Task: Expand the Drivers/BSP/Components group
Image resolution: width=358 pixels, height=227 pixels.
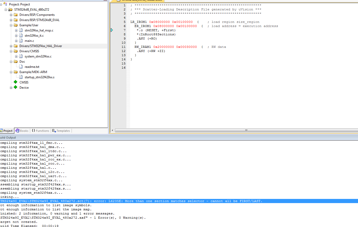Action: (11, 15)
